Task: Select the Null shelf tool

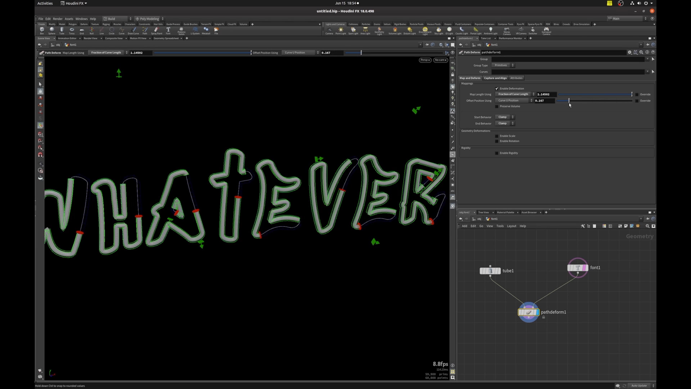Action: pos(91,31)
